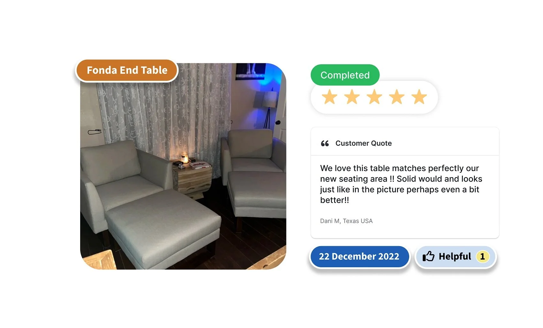Screen dimensions: 543x328
Task: Select the first rating star
Action: 330,97
